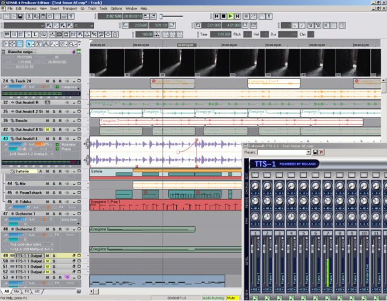Screen dimensions: 387x301
Task: Open the Process menu
Action: (31, 8)
